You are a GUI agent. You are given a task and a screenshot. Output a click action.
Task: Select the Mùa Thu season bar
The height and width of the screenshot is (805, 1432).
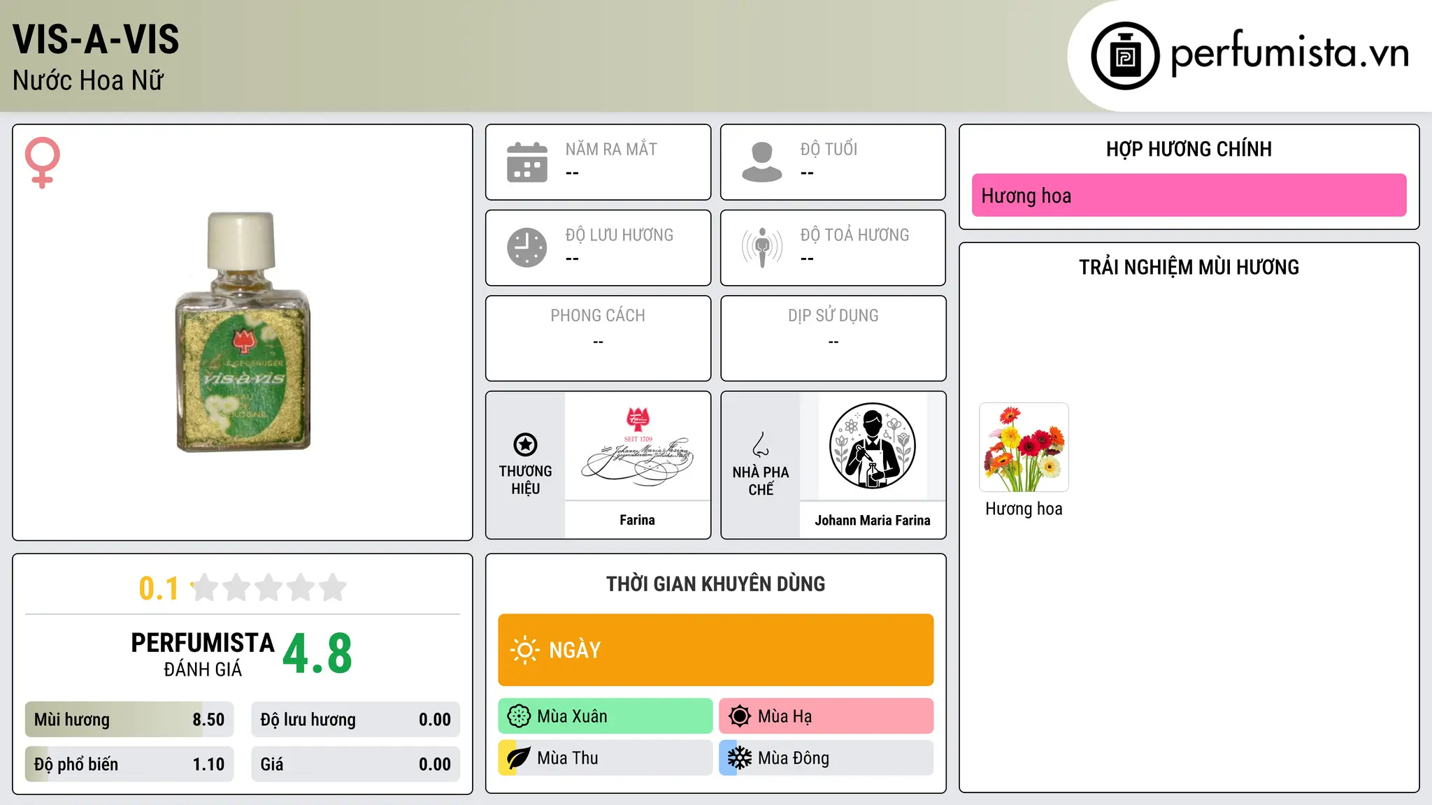click(x=606, y=758)
